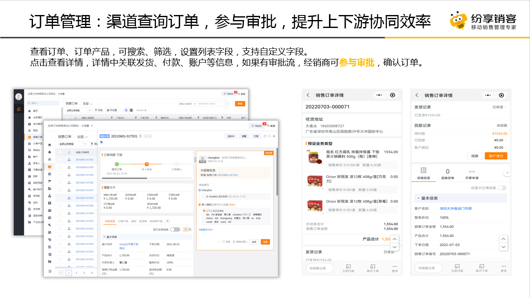This screenshot has width=530, height=298.
Task: Go to the next record with the right arrow
Action: 150,136
